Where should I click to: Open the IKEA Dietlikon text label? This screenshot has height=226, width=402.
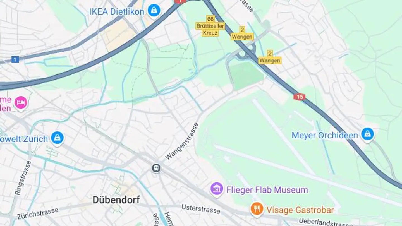pos(117,12)
